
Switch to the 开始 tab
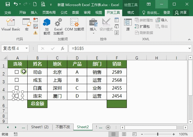(23, 13)
